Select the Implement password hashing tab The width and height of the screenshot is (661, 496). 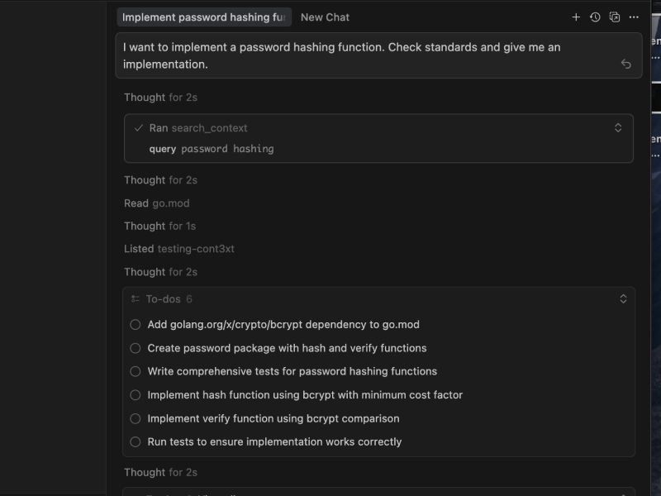203,17
